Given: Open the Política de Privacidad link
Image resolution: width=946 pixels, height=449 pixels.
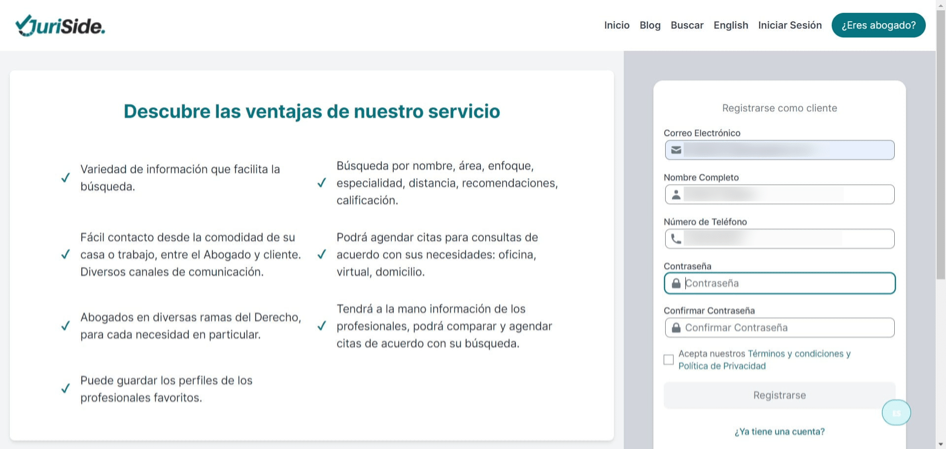Looking at the screenshot, I should pos(722,366).
